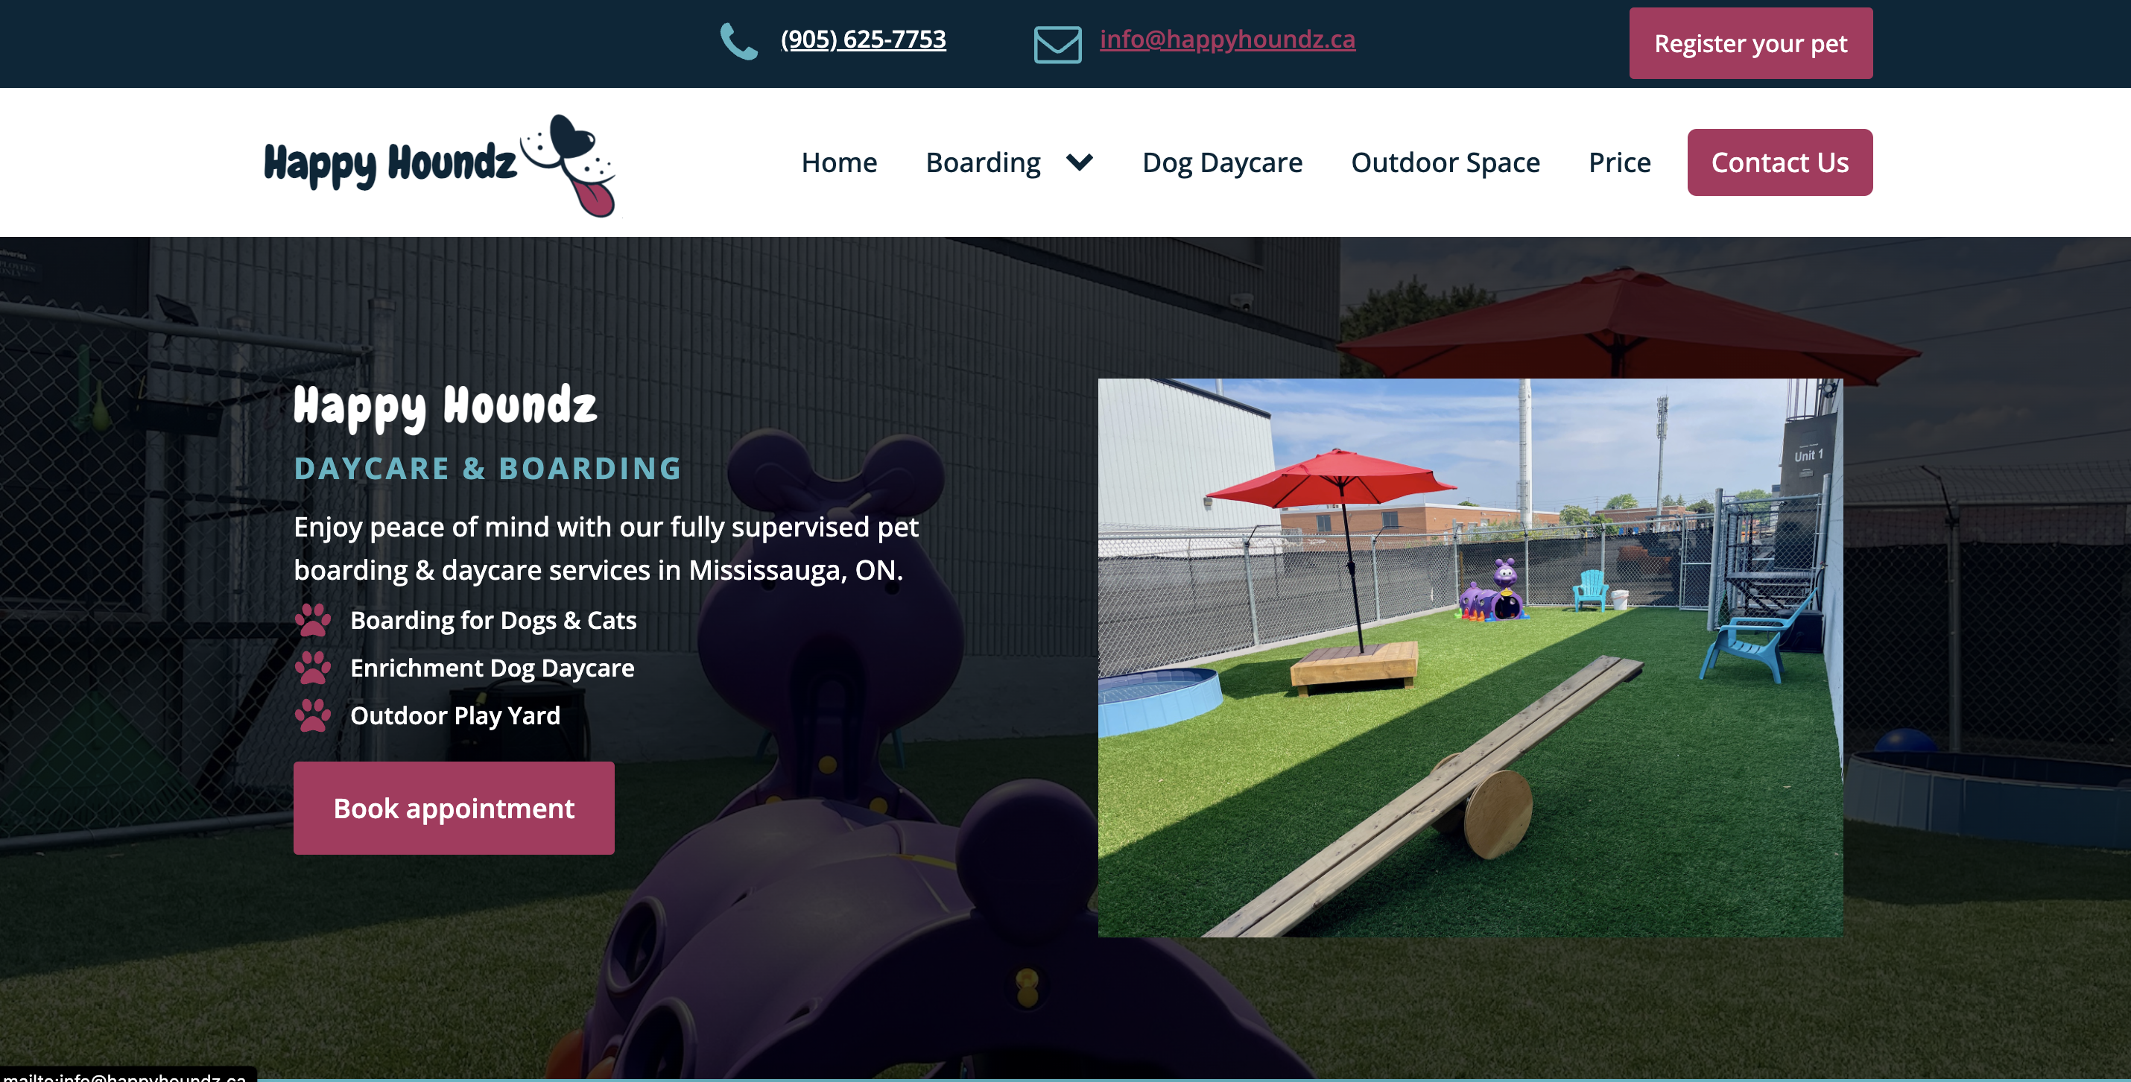This screenshot has width=2131, height=1082.
Task: Click the DAYCARE & BOARDING subtitle text
Action: (487, 468)
